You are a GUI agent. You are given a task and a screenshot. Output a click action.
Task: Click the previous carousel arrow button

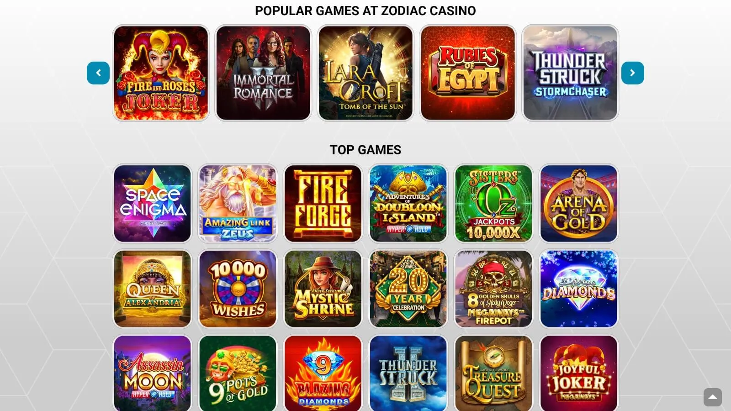click(98, 73)
